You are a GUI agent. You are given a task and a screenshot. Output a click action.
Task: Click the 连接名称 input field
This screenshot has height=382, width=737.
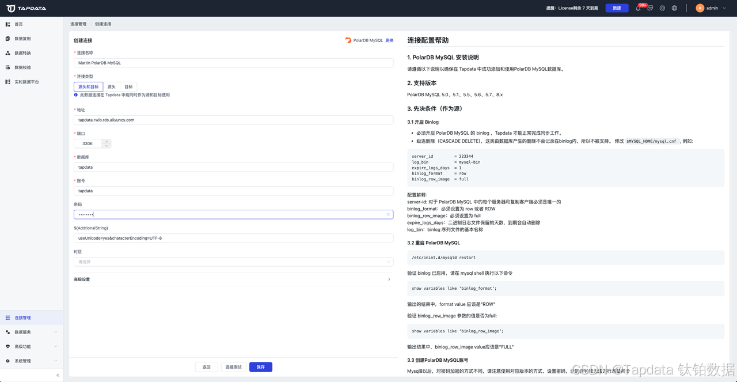[x=233, y=63]
